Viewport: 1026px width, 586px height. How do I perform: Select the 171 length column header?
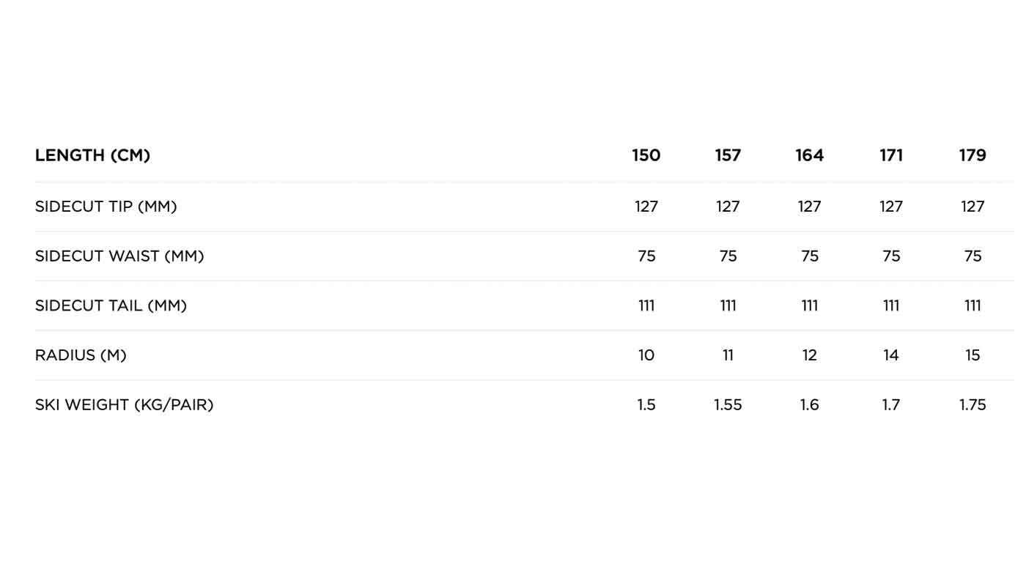click(x=891, y=155)
